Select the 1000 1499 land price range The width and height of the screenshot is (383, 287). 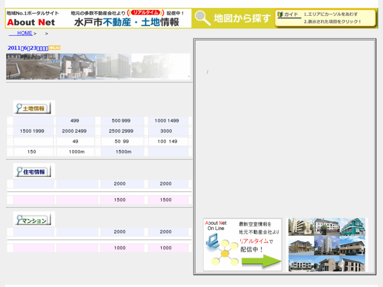click(x=166, y=121)
